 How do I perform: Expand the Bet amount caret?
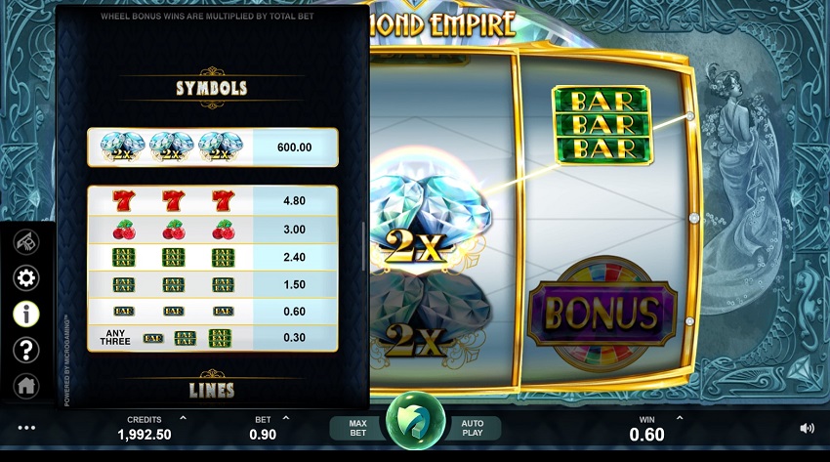pyautogui.click(x=286, y=418)
